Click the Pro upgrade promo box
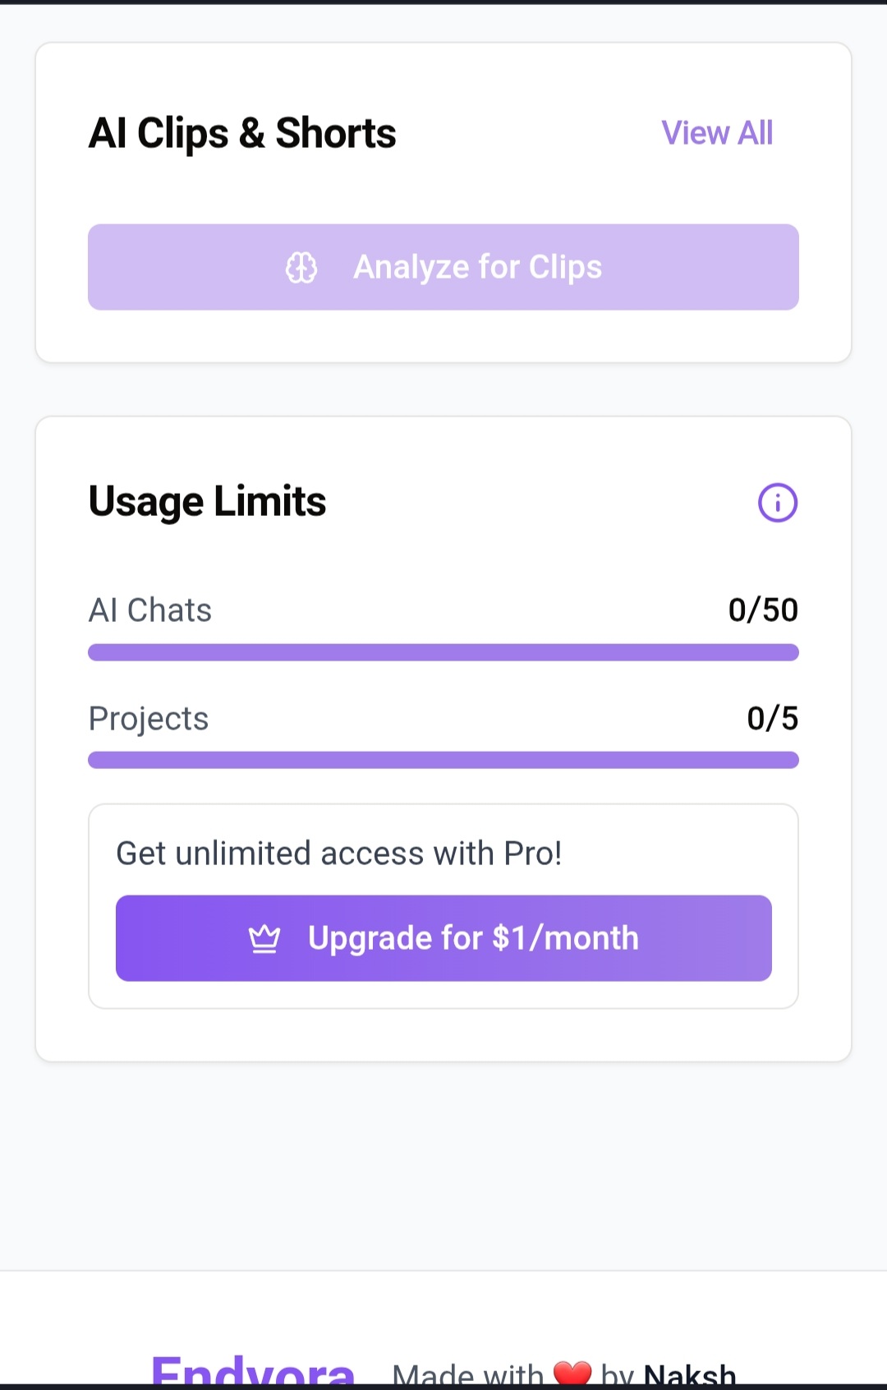The image size is (887, 1390). [443, 906]
